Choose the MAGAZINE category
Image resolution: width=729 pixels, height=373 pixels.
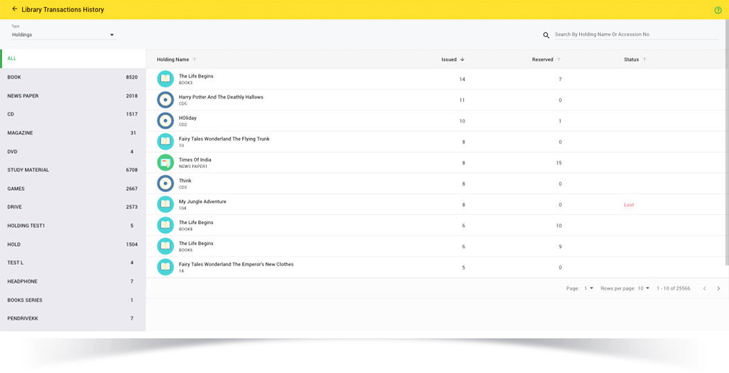tap(73, 133)
